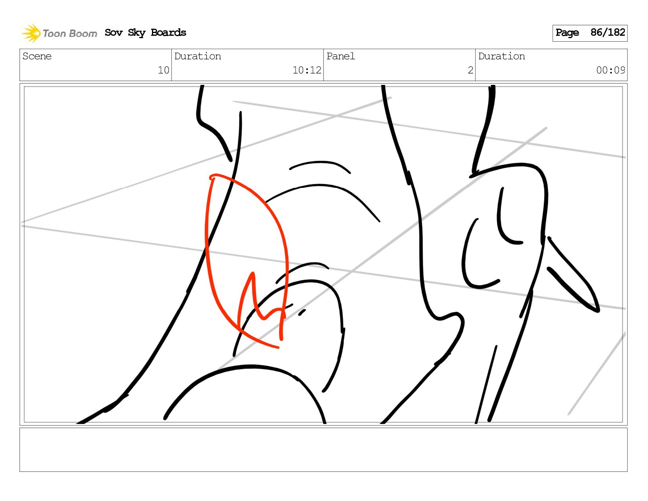Click the Scene 10 field

click(x=95, y=65)
